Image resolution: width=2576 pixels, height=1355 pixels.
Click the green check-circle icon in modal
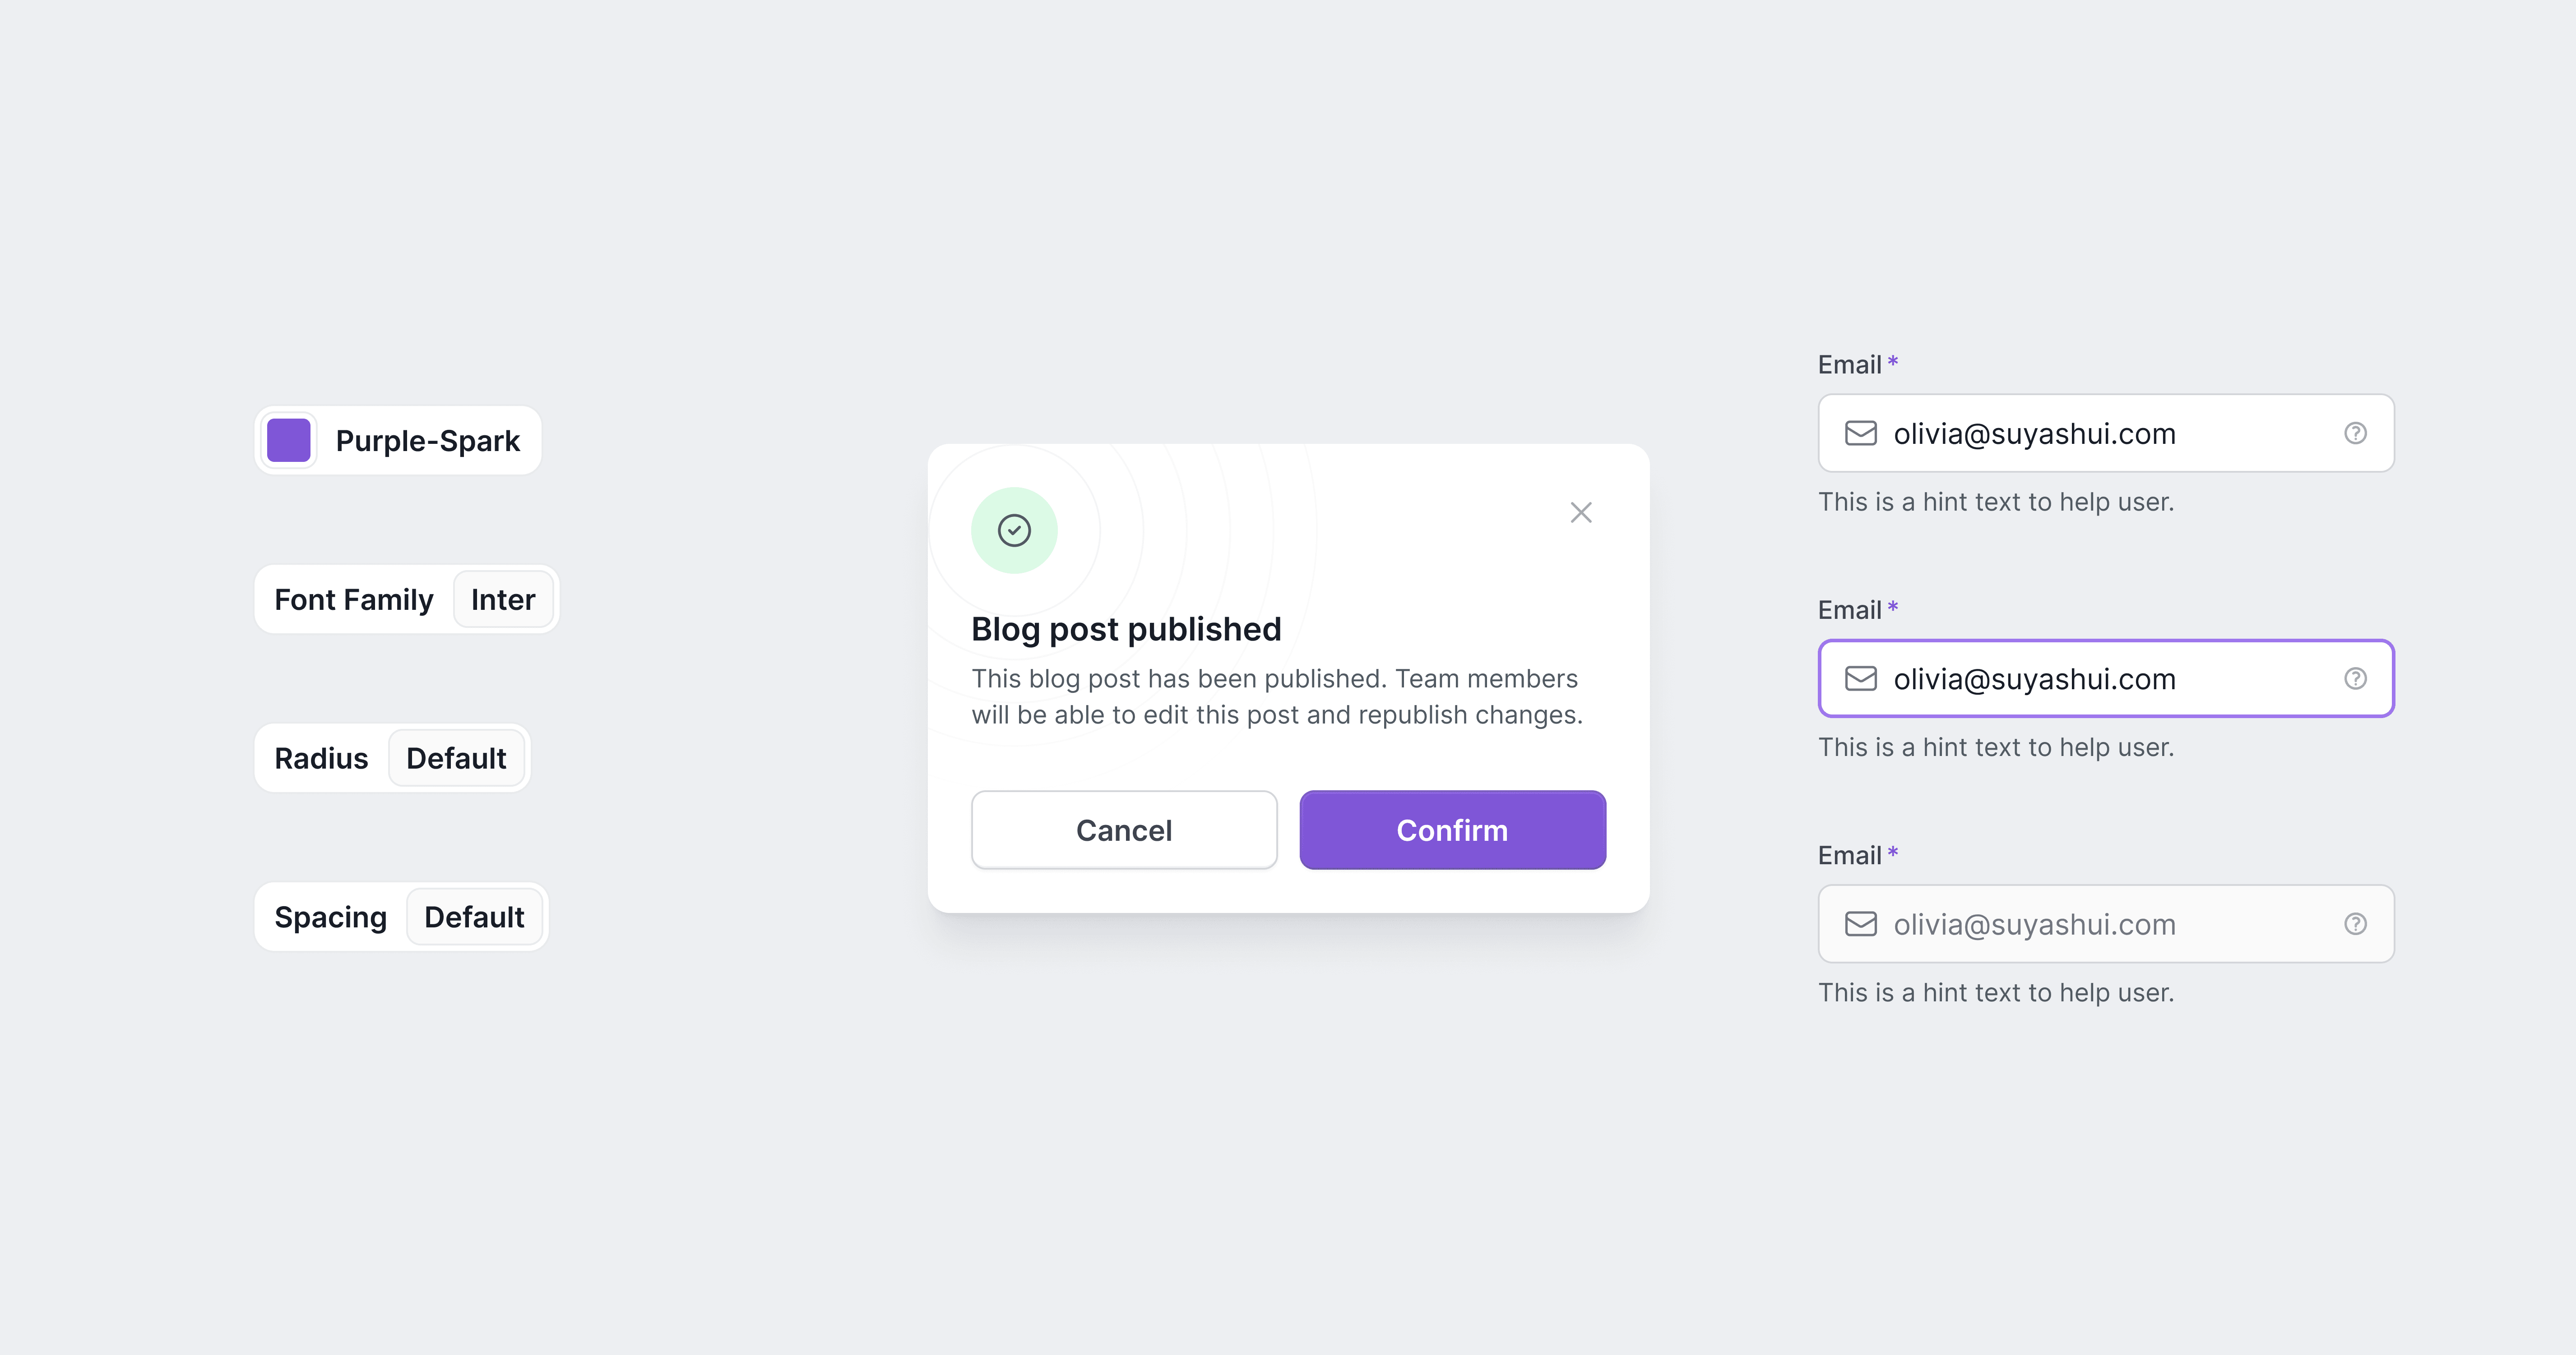[x=1014, y=530]
